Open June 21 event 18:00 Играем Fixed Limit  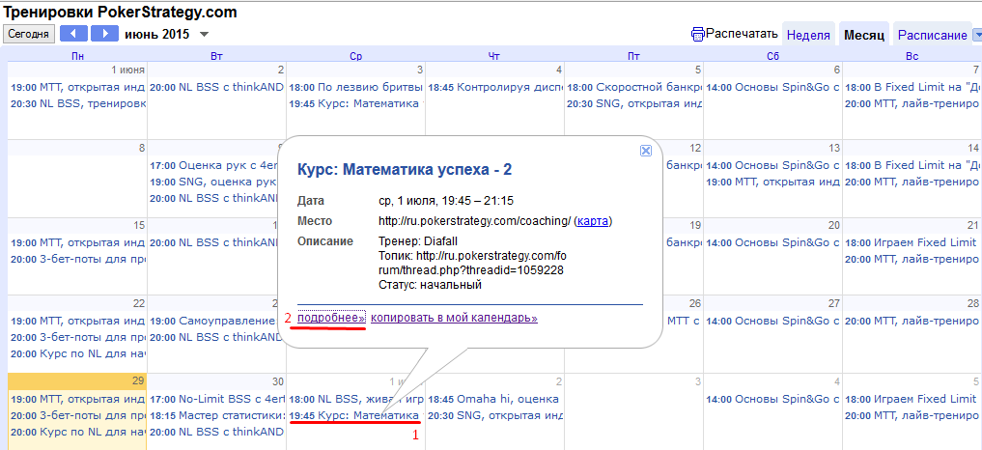point(912,242)
